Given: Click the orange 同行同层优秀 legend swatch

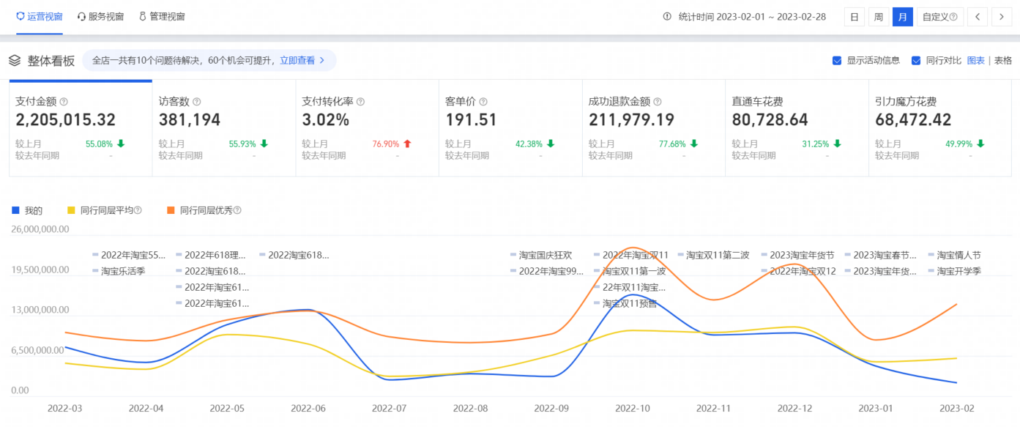Looking at the screenshot, I should [171, 211].
